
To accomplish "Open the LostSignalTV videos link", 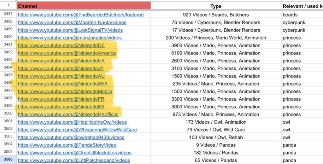I will pos(70,30).
